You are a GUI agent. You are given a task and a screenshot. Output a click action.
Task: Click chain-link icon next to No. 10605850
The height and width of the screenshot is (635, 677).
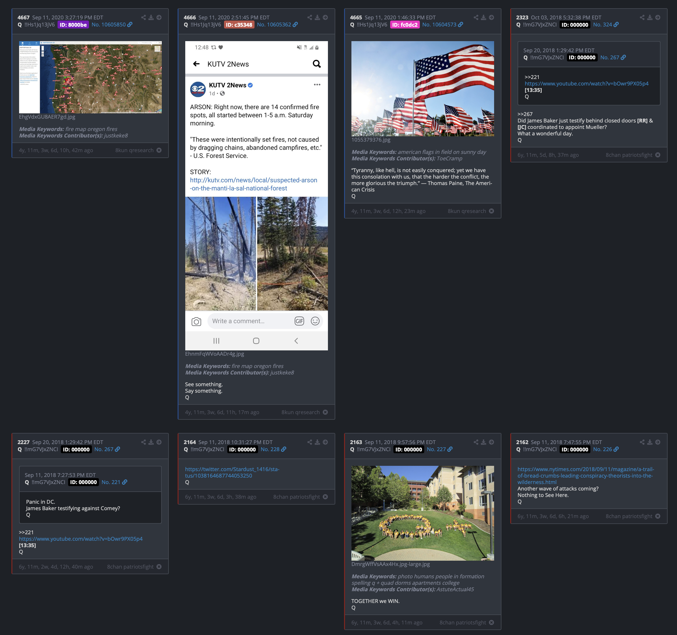(130, 25)
